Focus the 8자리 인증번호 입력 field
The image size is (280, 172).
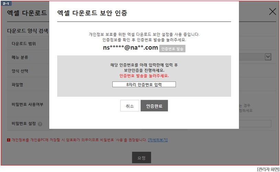coord(144,84)
